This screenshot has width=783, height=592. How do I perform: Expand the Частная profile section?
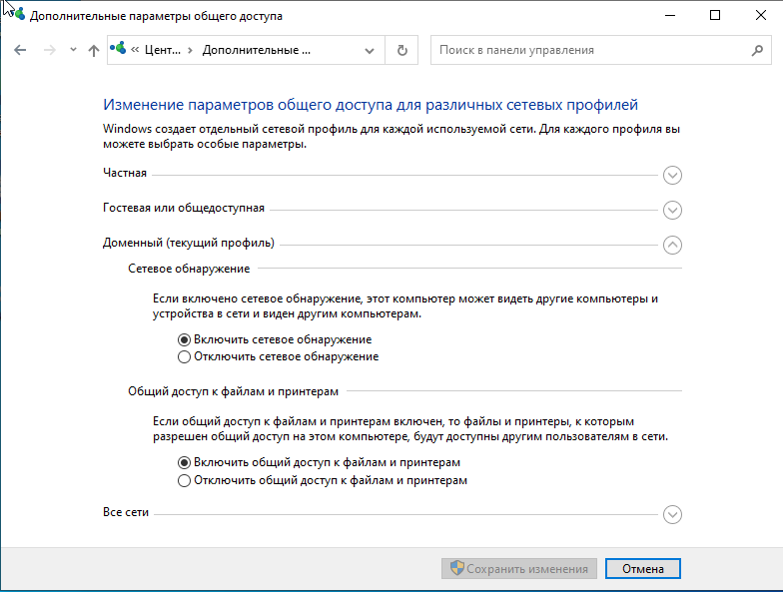[672, 176]
